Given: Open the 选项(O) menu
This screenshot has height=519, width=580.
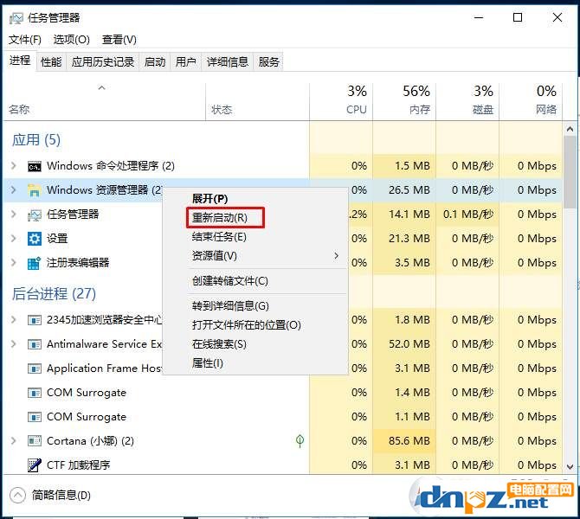Looking at the screenshot, I should (71, 40).
